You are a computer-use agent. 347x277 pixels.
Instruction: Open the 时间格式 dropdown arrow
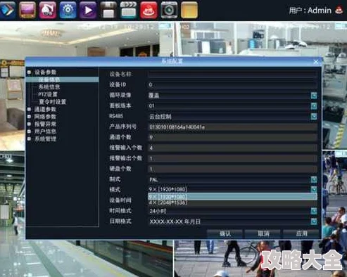click(x=314, y=211)
